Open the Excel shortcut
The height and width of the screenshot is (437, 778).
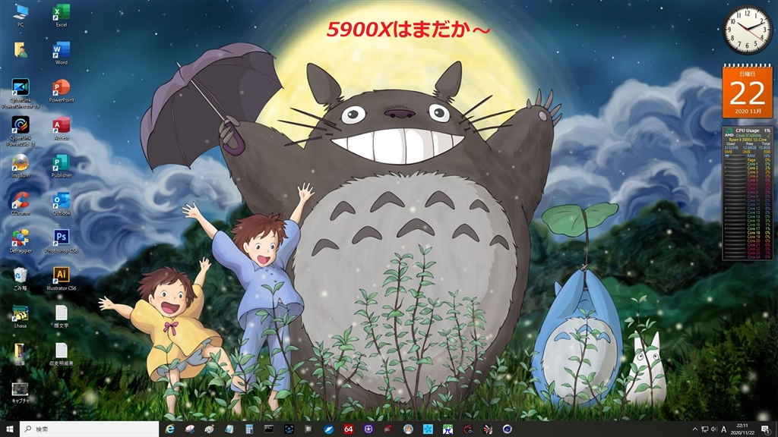[x=61, y=15]
